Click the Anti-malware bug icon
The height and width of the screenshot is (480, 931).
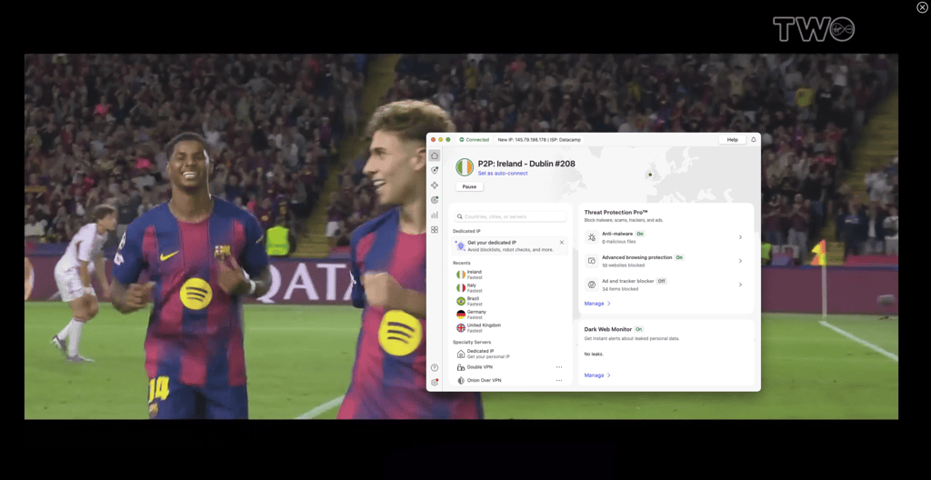pos(591,237)
